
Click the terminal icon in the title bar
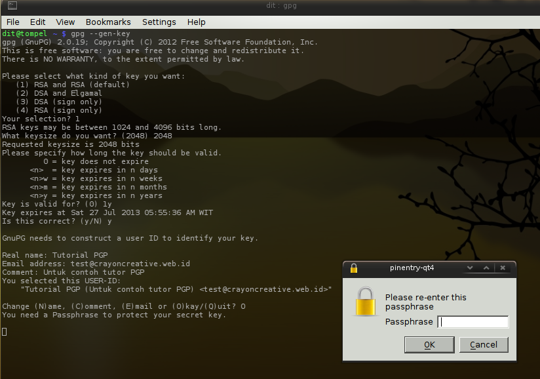click(12, 5)
